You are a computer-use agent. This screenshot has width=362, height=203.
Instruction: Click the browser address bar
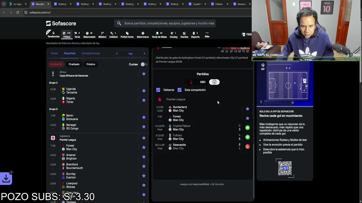[x=136, y=12]
